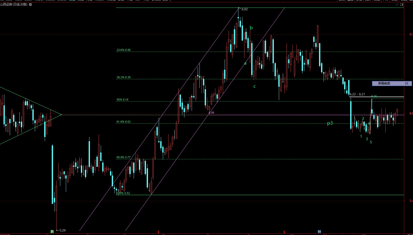
Task: Click the red $ marker nearest the 跌 marker
Action: tap(158, 232)
